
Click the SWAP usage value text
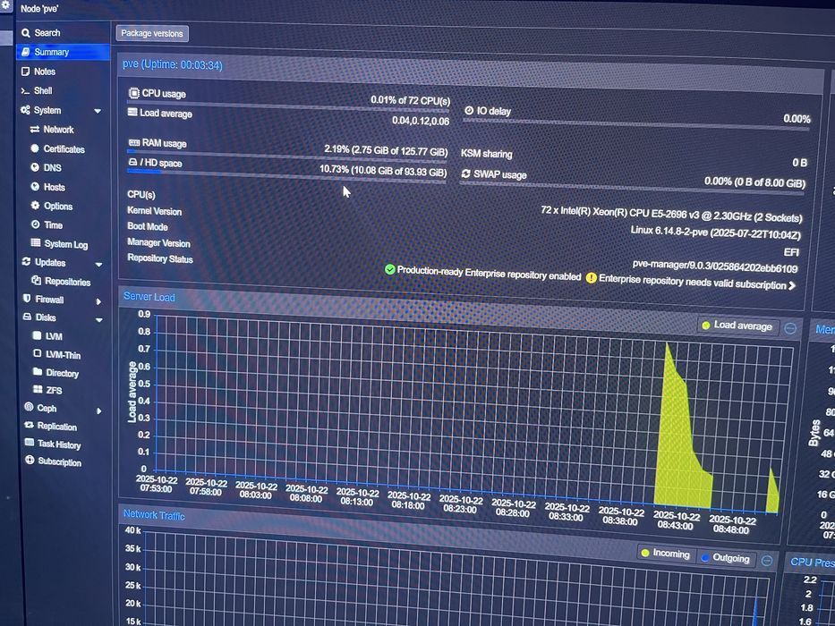[754, 182]
